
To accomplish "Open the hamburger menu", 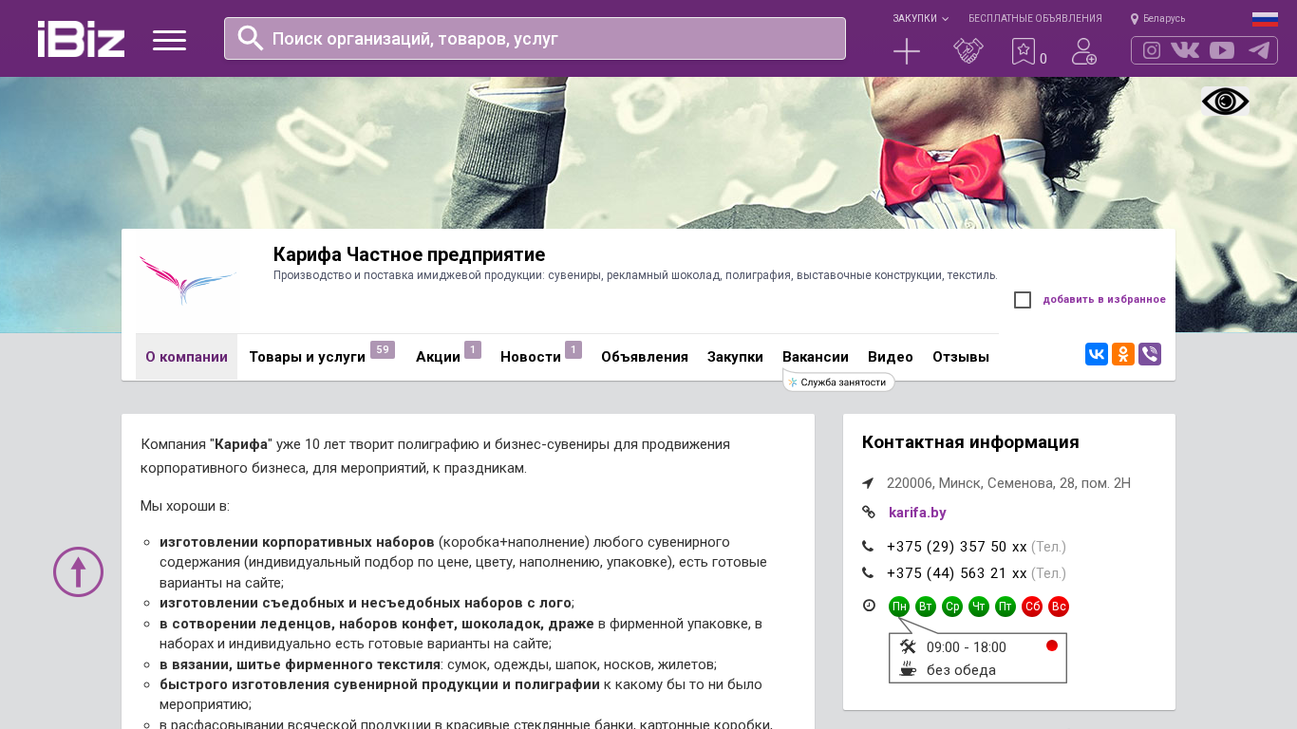I will [x=169, y=40].
